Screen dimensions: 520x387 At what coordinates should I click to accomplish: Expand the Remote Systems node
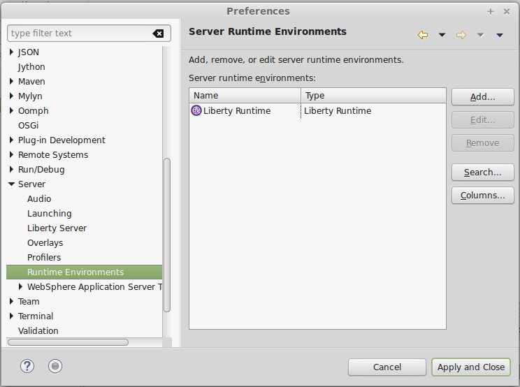11,154
